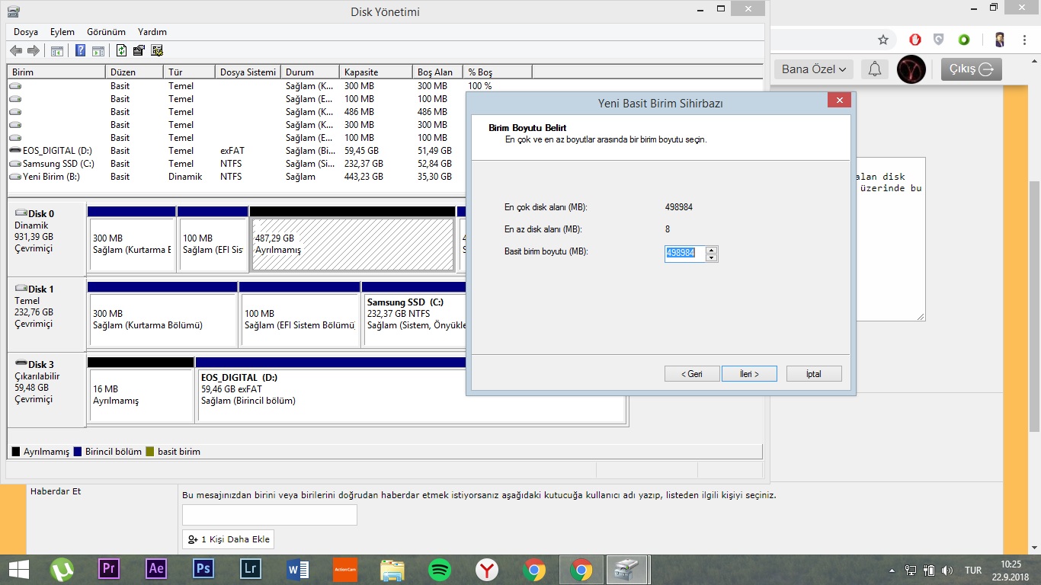
Task: Bookmark the page with the star icon
Action: pos(883,40)
